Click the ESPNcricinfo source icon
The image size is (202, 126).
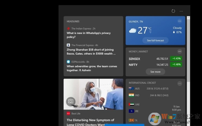coord(69,62)
